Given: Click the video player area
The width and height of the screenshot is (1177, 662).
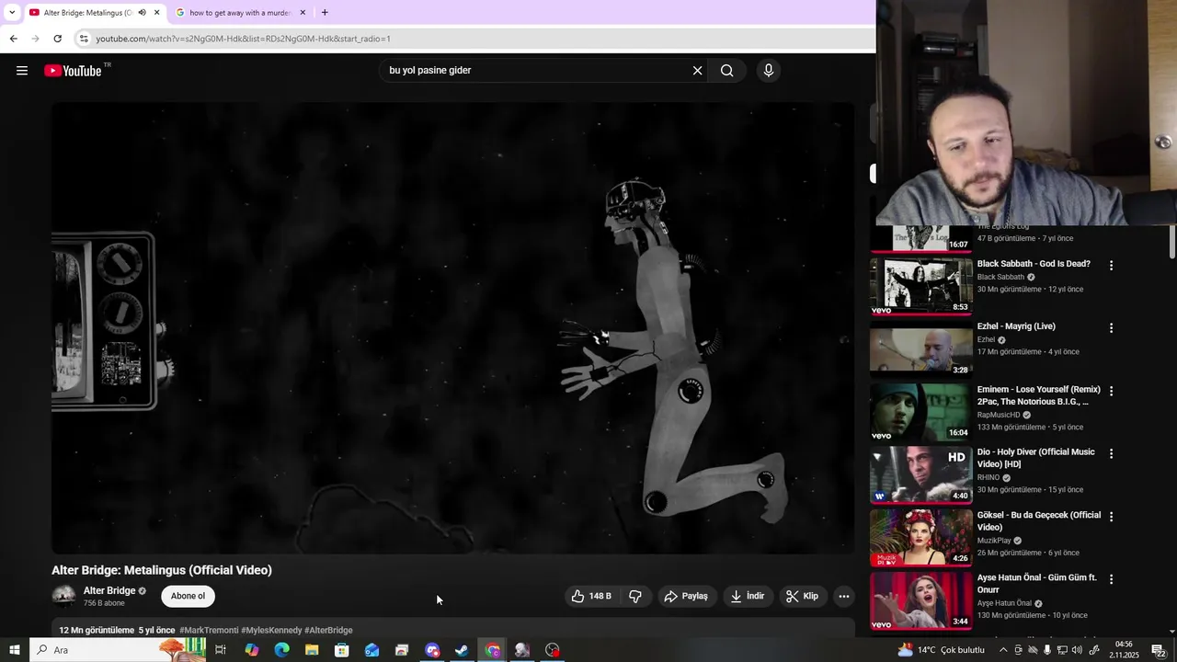Looking at the screenshot, I should tap(452, 327).
